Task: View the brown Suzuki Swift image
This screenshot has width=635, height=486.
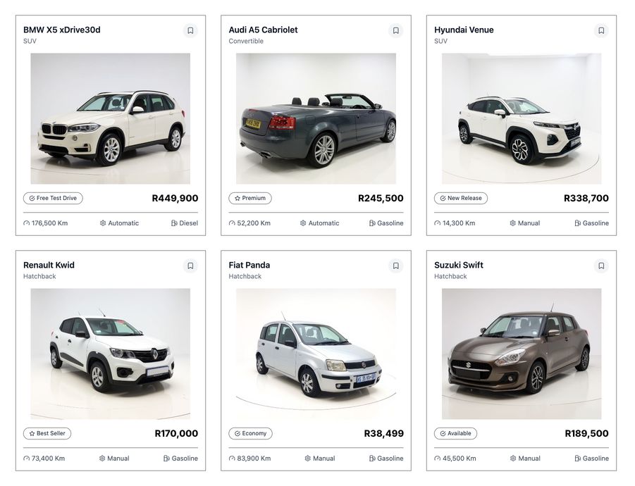Action: [x=522, y=354]
